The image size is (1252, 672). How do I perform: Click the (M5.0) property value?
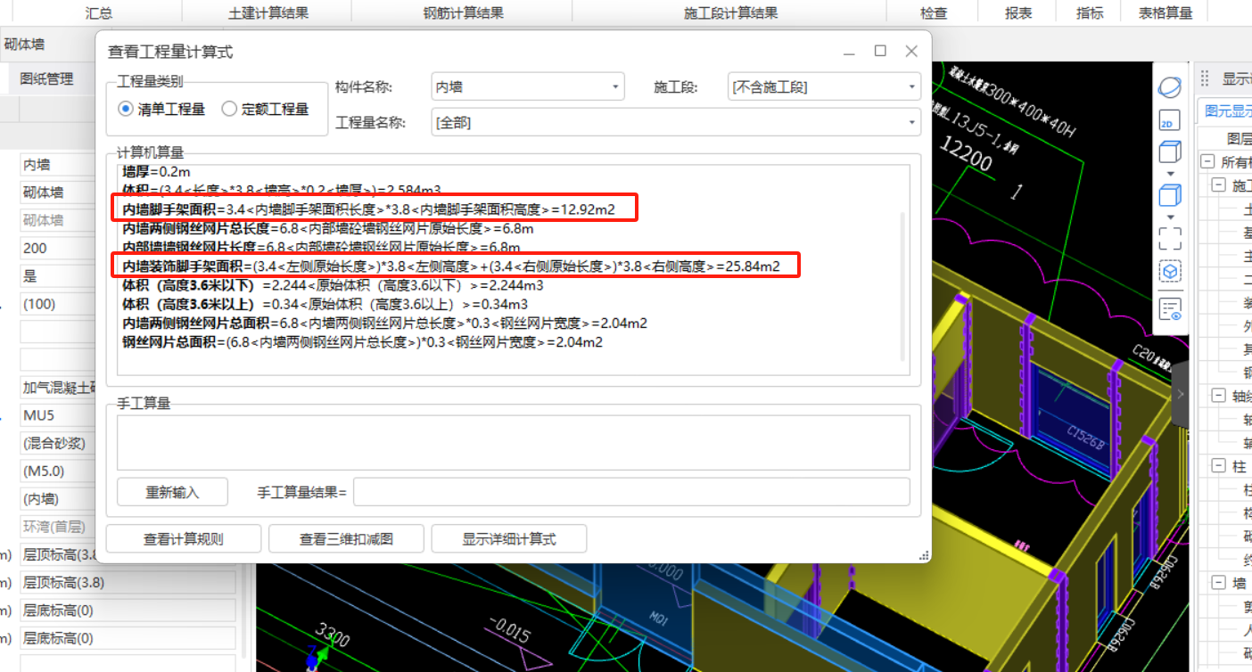[57, 471]
